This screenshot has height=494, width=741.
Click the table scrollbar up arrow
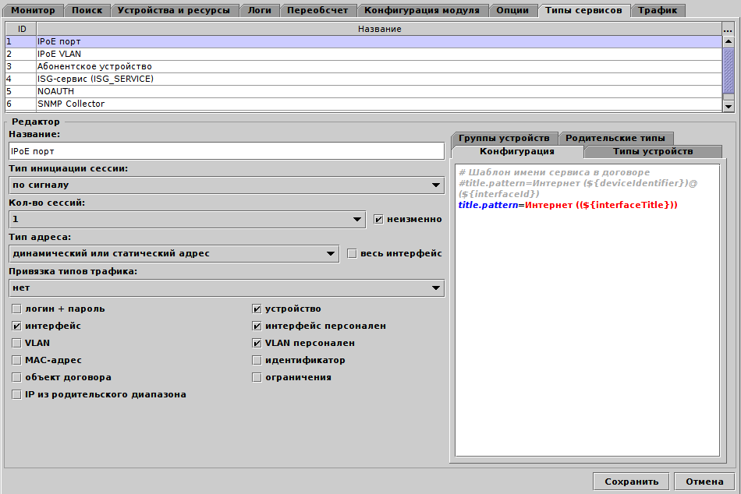729,41
